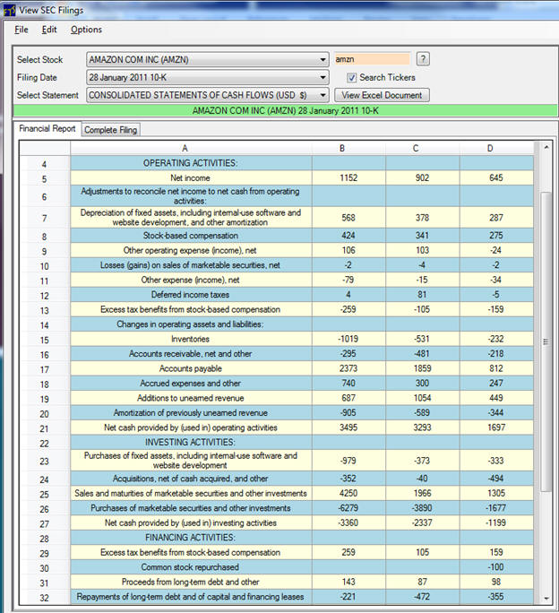Click the amzn ticker input field
This screenshot has height=613, width=559.
click(x=372, y=59)
